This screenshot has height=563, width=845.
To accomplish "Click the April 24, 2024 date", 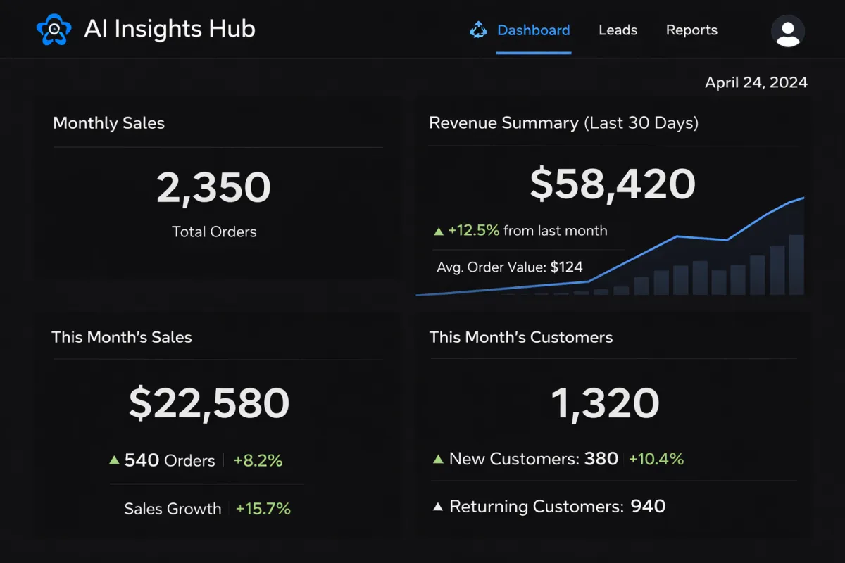I will tap(756, 82).
